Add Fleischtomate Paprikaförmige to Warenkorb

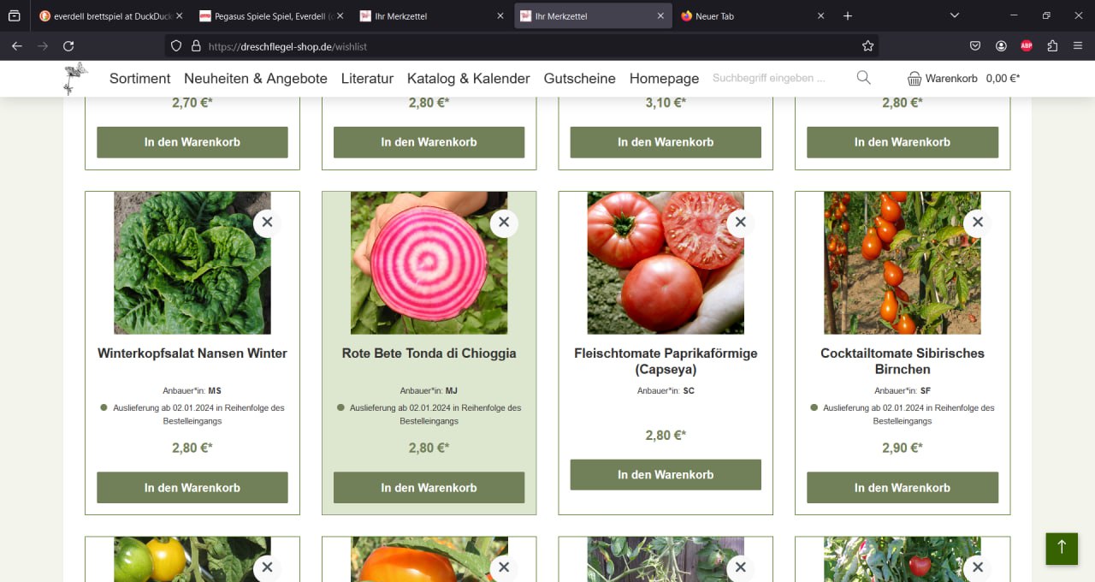point(665,475)
